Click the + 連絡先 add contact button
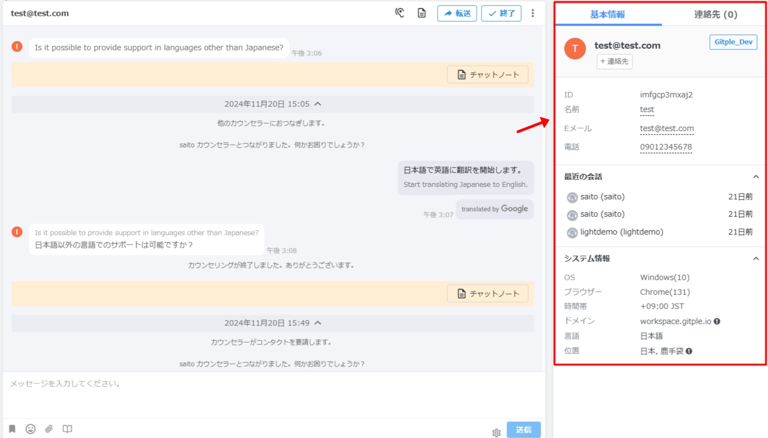The width and height of the screenshot is (768, 438). 615,62
